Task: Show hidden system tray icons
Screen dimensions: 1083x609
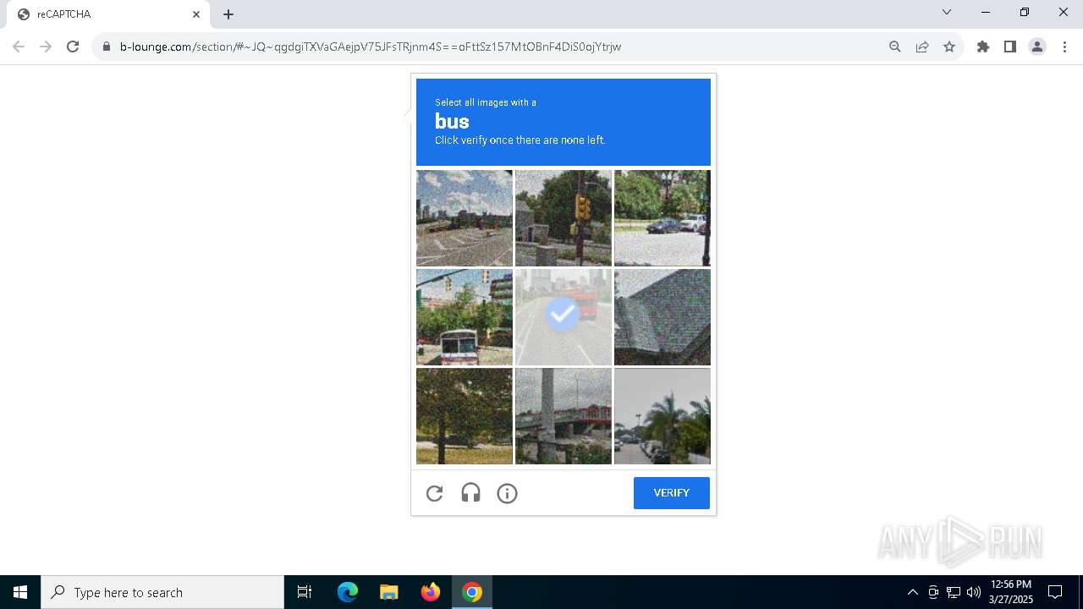Action: (x=912, y=592)
